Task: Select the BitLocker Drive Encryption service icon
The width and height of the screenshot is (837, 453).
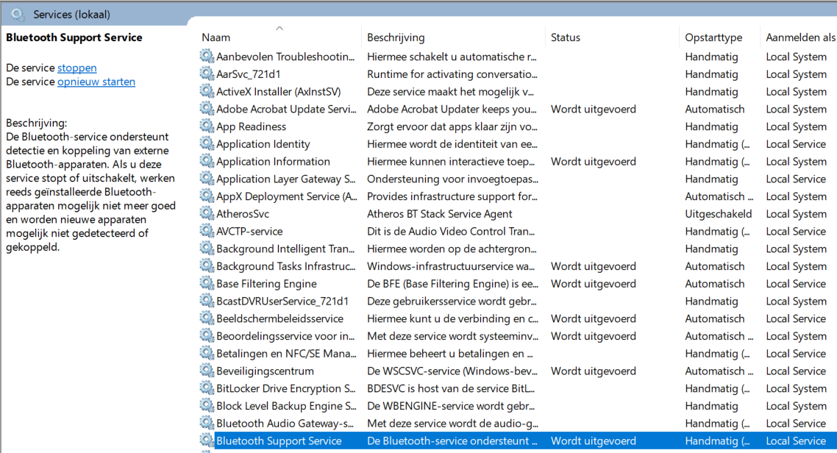Action: 207,388
